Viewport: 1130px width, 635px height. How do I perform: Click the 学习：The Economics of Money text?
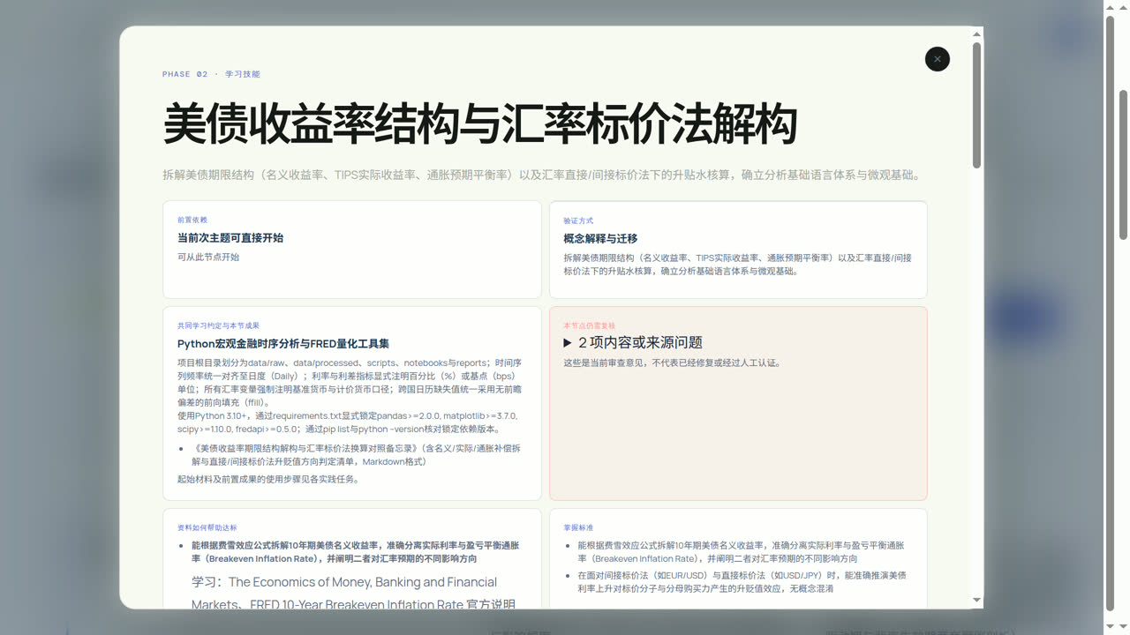(353, 594)
